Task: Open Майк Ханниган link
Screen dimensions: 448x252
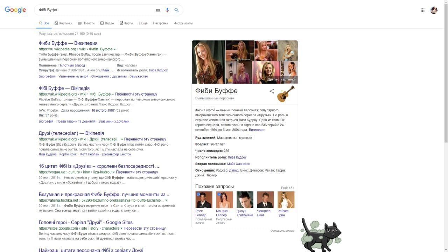Action: (238, 164)
